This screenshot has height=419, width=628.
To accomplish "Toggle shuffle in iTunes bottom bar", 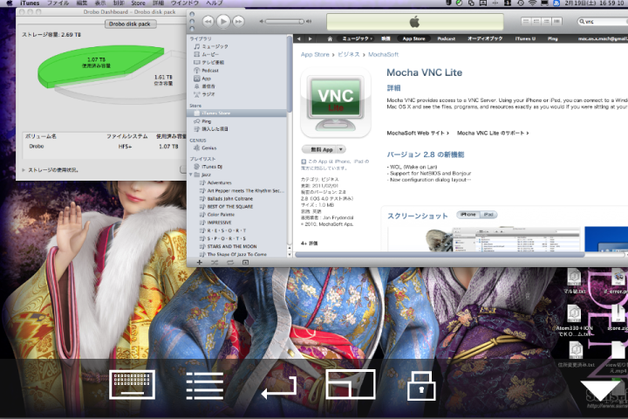I will point(215,263).
